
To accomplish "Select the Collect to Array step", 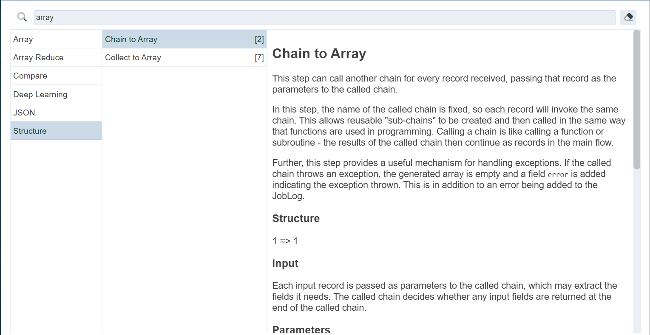I will point(133,57).
